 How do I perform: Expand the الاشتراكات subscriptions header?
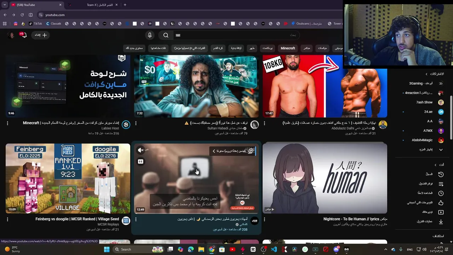click(435, 74)
